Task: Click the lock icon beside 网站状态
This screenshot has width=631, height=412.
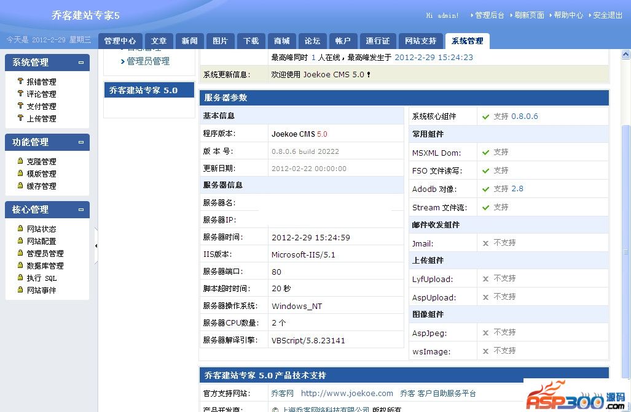Action: pos(20,228)
